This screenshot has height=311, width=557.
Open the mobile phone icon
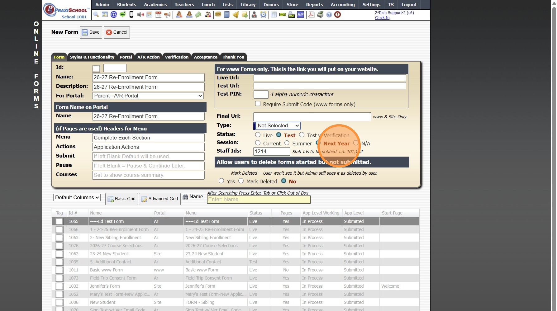pos(131,15)
